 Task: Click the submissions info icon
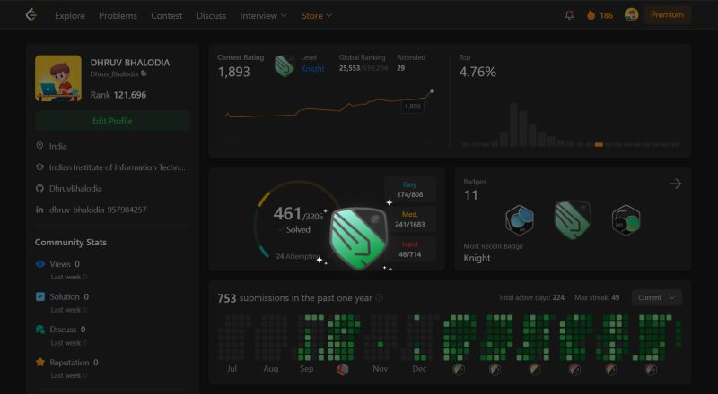pyautogui.click(x=379, y=297)
